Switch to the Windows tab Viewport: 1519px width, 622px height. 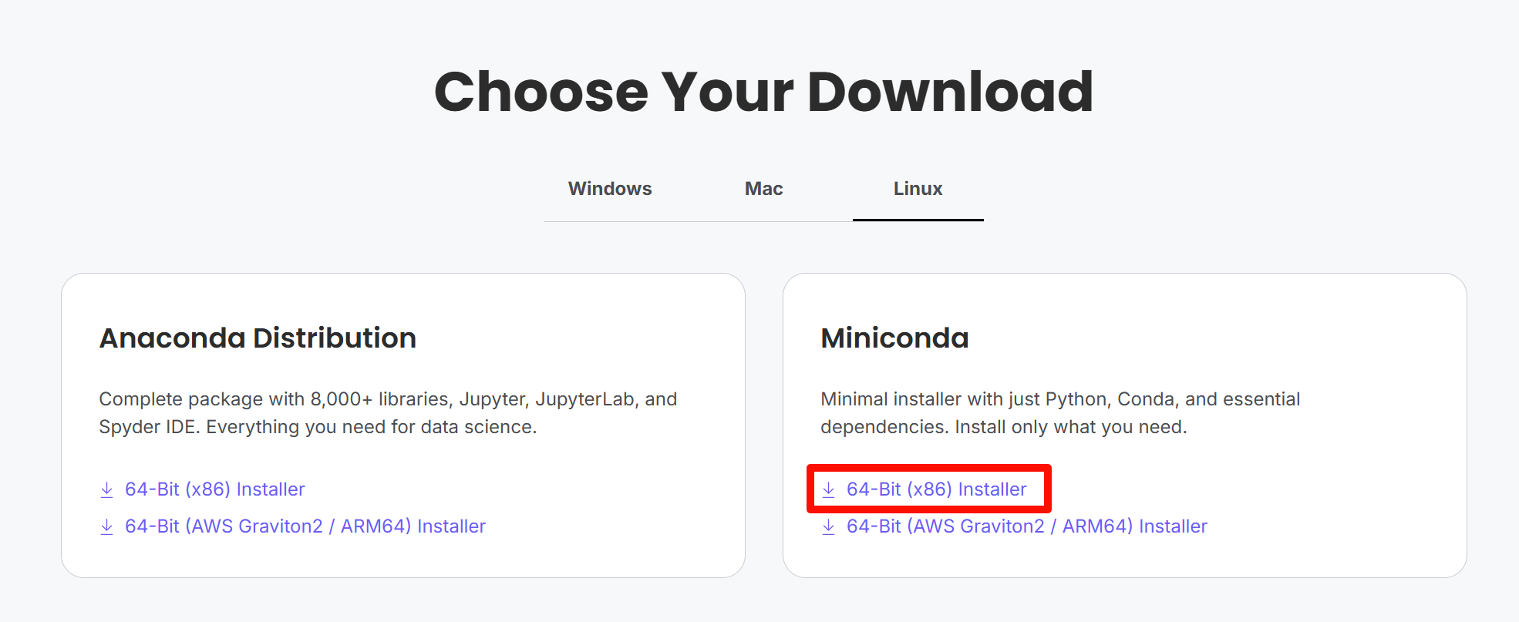[x=610, y=189]
